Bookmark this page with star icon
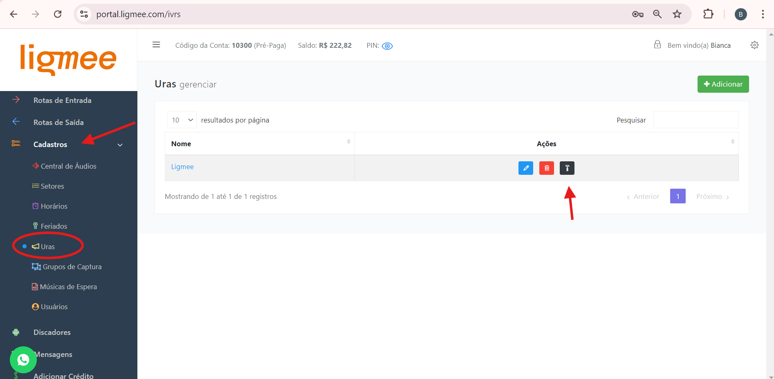The image size is (774, 379). click(x=677, y=14)
